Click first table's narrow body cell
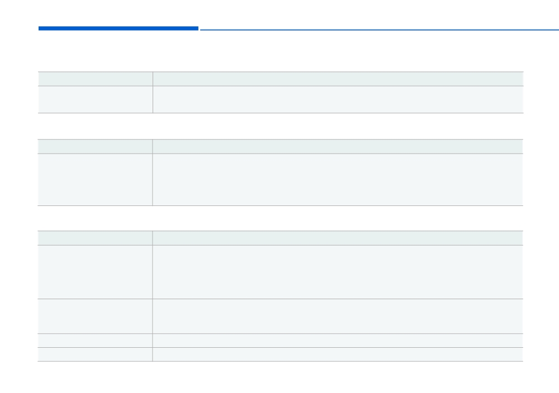The width and height of the screenshot is (559, 393). (96, 100)
